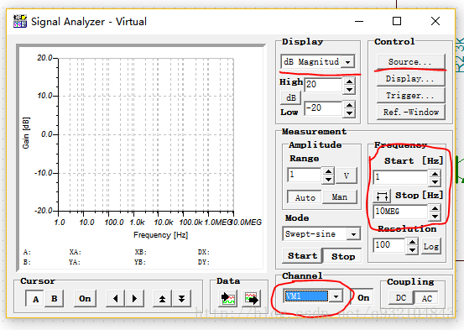464x330 pixels.
Task: Increase the Stop frequency value
Action: click(435, 208)
